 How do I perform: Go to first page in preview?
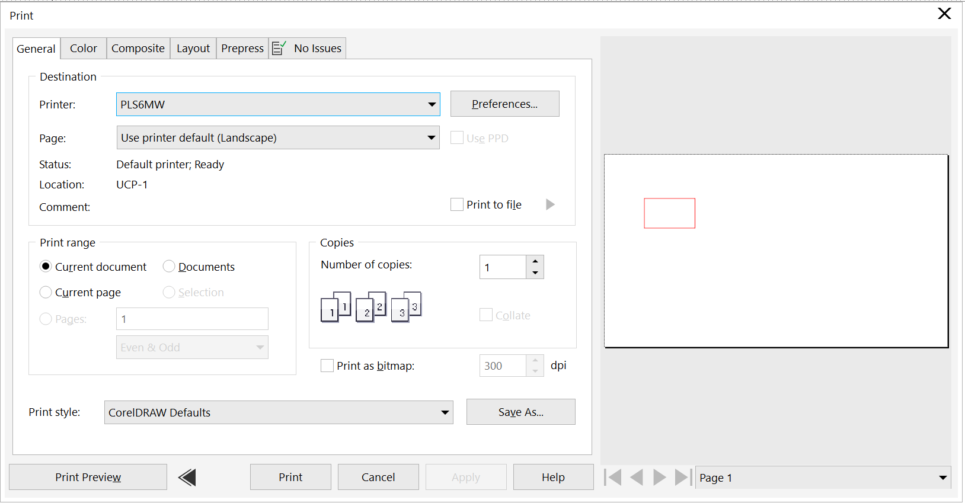[x=613, y=477]
